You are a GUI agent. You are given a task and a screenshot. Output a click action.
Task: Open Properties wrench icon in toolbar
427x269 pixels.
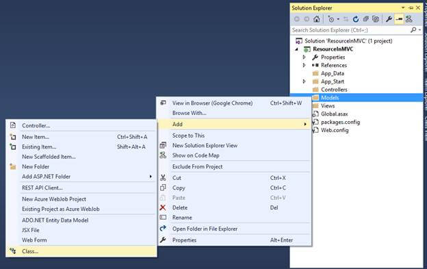(389, 19)
